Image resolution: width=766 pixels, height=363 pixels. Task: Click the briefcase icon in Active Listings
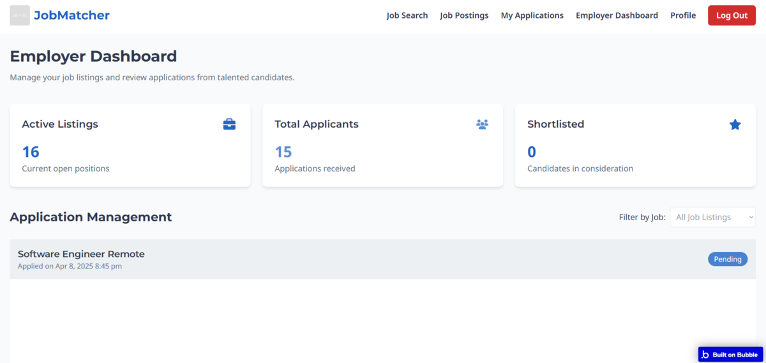229,124
